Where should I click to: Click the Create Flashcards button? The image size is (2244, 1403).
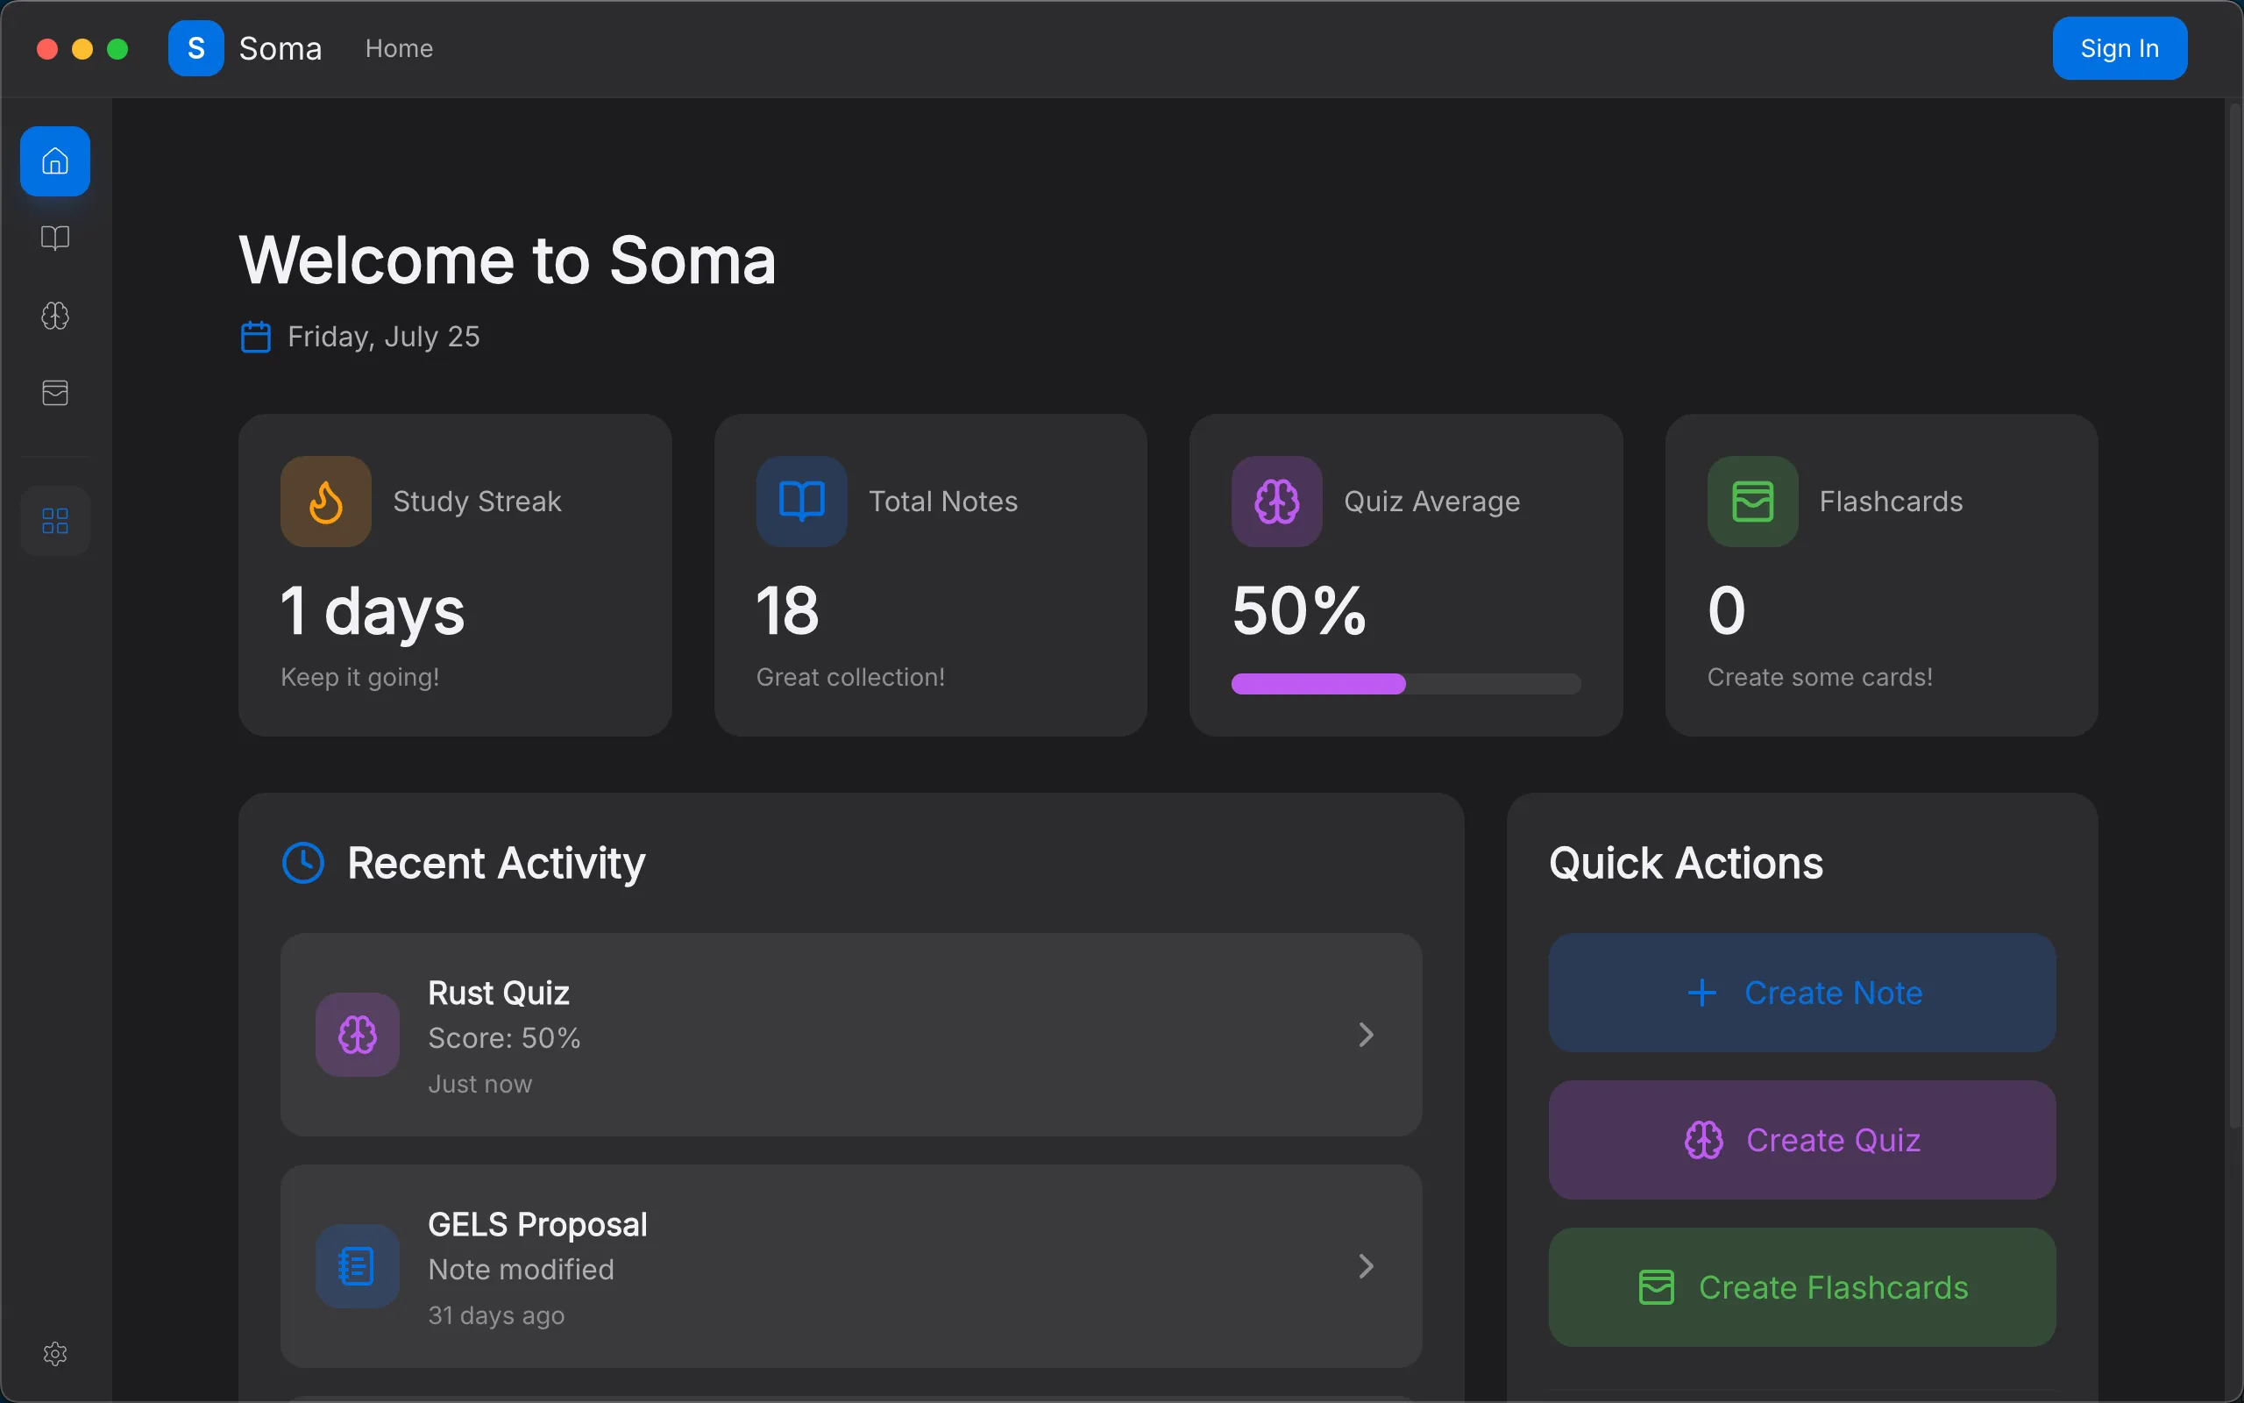coord(1801,1288)
